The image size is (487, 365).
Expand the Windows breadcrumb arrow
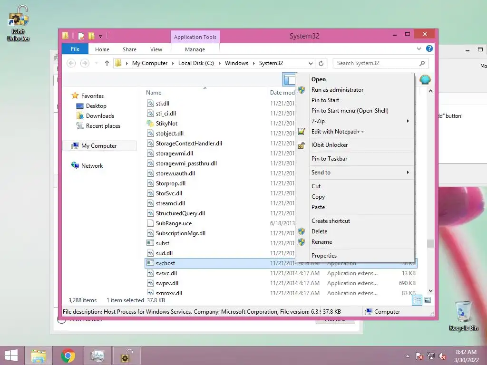pyautogui.click(x=254, y=63)
